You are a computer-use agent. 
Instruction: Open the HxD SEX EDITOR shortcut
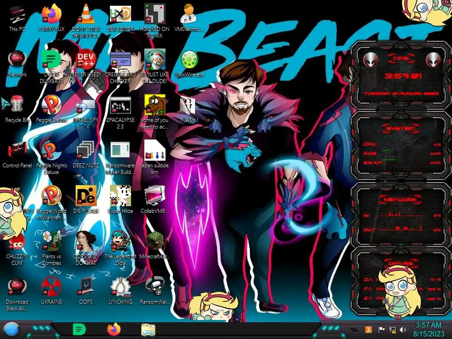(x=120, y=18)
